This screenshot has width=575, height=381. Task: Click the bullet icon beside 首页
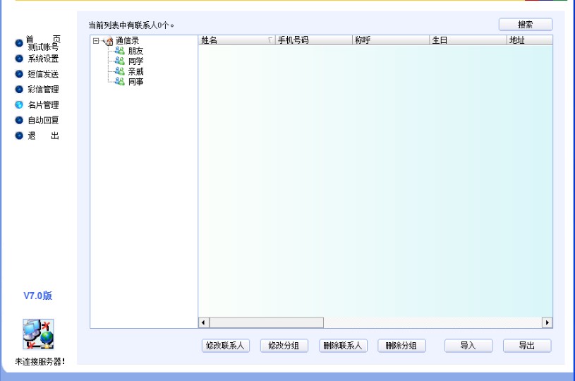[x=19, y=43]
